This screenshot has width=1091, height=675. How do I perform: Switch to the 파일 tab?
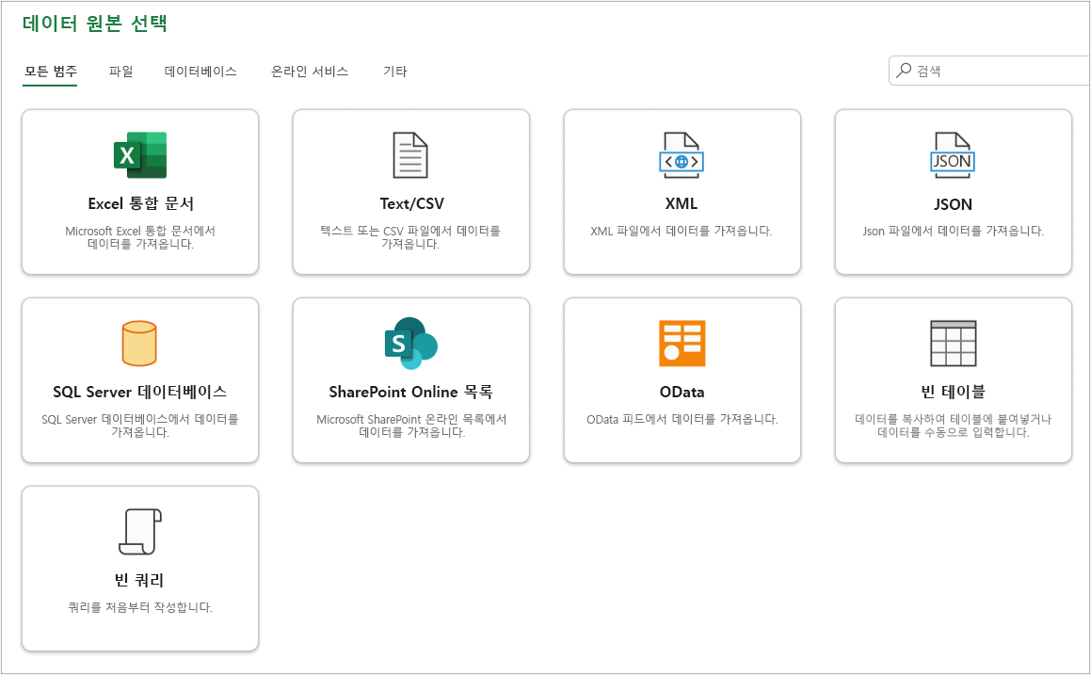click(121, 72)
